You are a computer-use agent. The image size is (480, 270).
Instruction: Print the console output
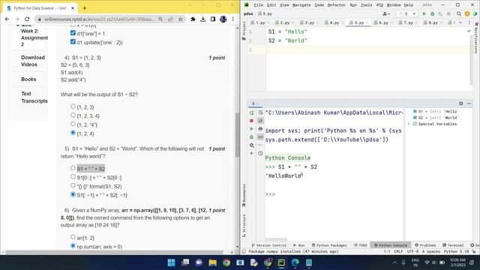click(x=260, y=129)
